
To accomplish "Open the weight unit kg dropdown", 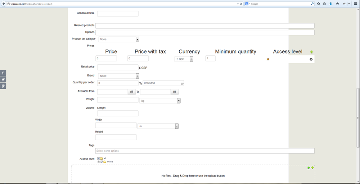I will [179, 101].
